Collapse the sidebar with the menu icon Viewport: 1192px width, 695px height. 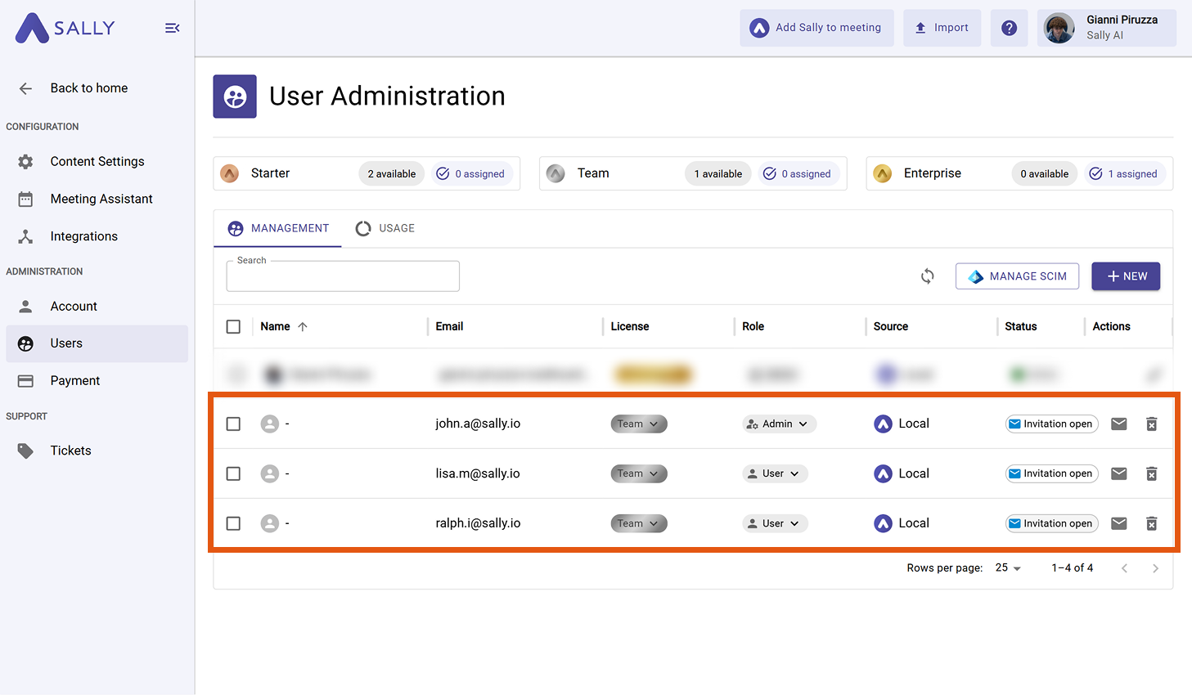pos(172,28)
